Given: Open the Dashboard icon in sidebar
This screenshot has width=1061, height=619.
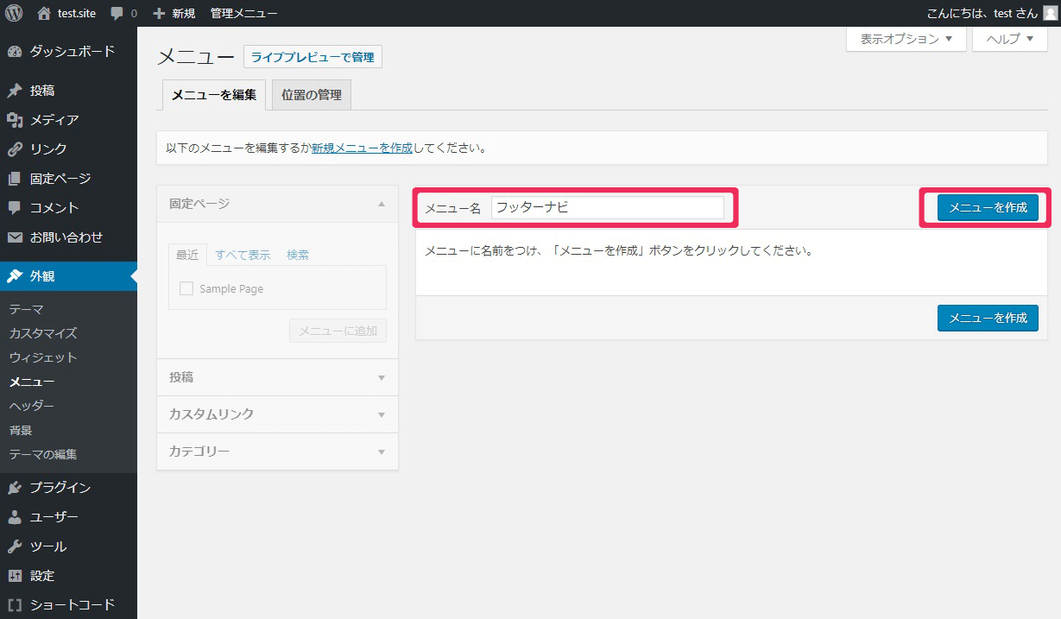Looking at the screenshot, I should 15,51.
